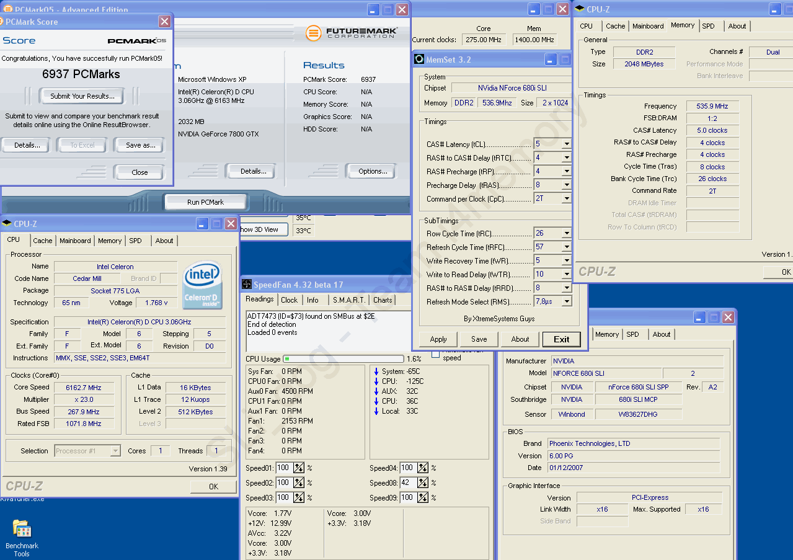Click the Speed03 spinner arrows
Screen dimensions: 793x560
(x=299, y=497)
